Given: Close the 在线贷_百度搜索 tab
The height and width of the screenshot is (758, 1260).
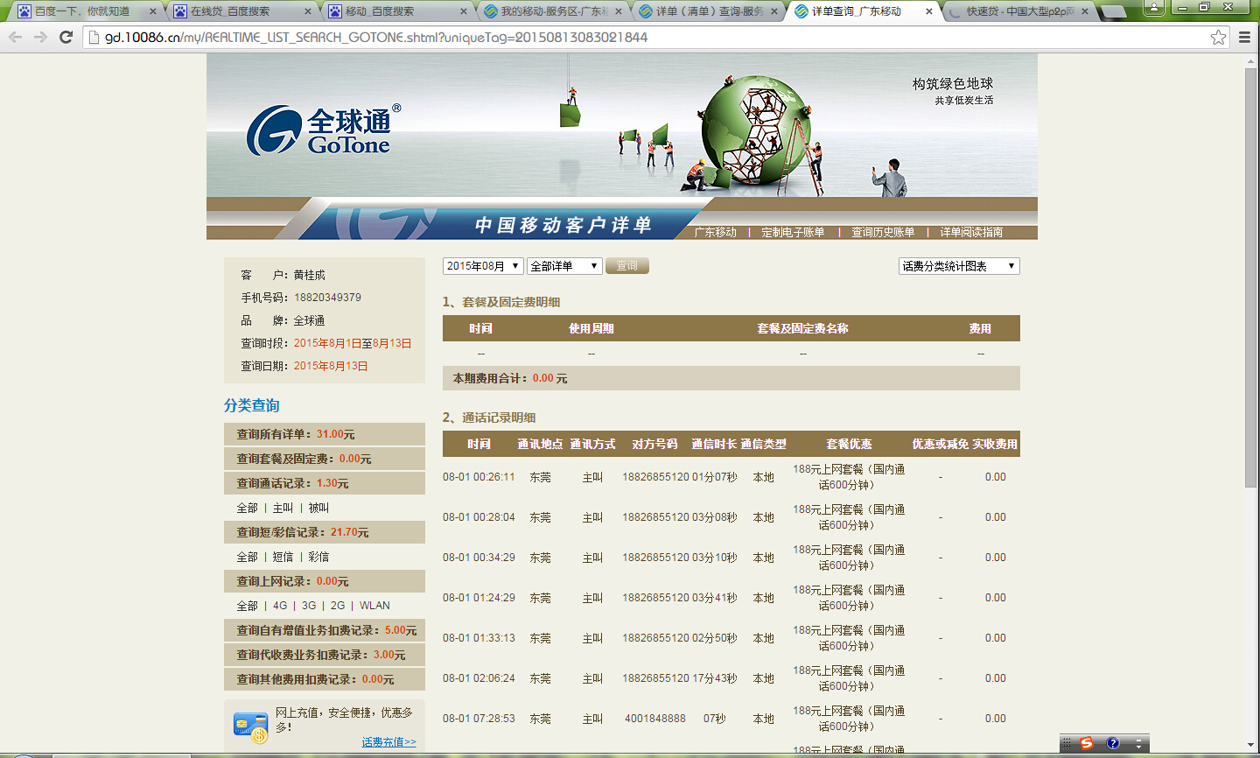Looking at the screenshot, I should [x=308, y=11].
